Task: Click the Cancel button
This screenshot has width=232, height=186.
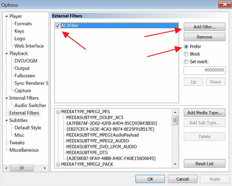Action: [182, 179]
